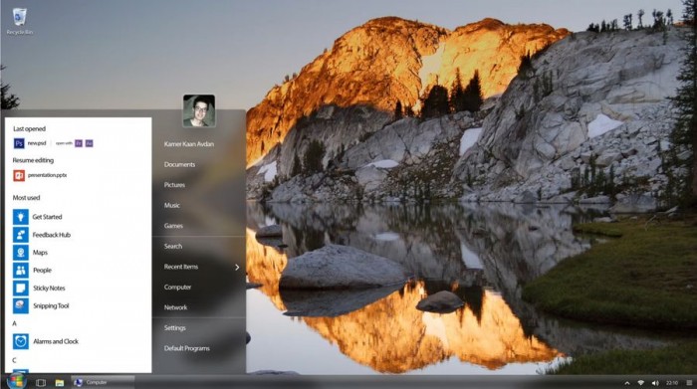Open the Recycle Bin on the desktop
This screenshot has width=697, height=389.
(20, 21)
